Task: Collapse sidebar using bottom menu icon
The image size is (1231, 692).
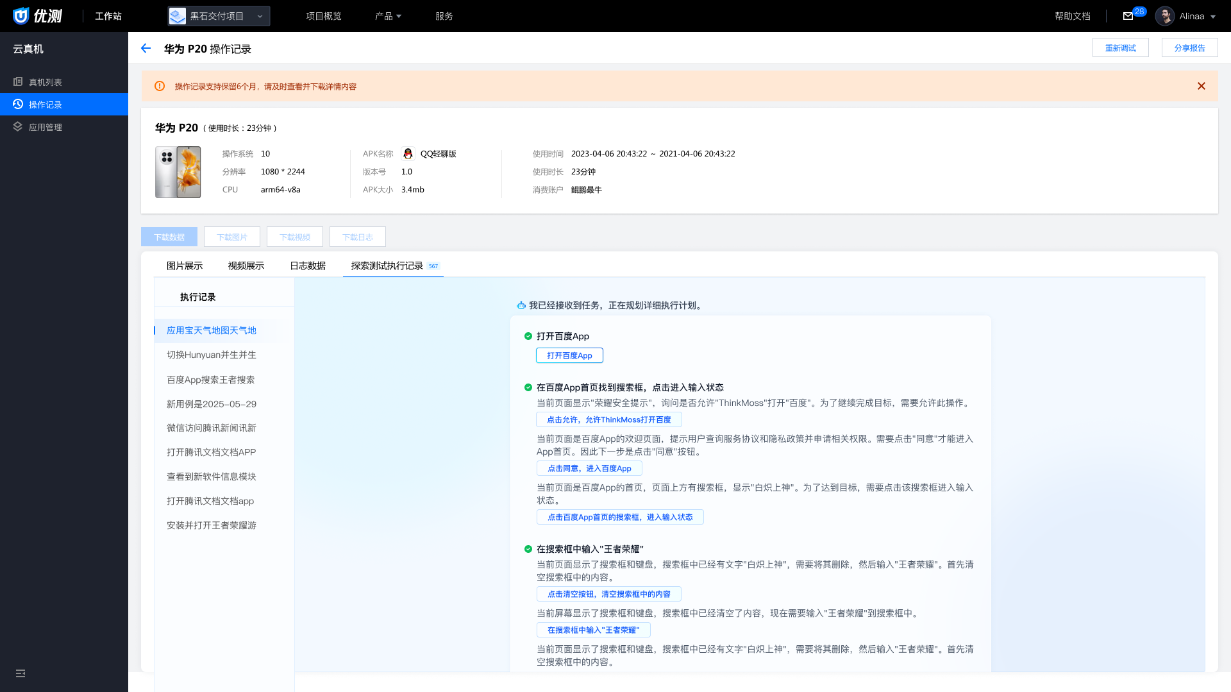Action: [21, 673]
